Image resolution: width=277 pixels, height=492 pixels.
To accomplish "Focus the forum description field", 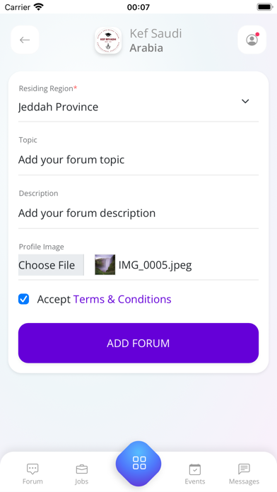I will tap(138, 213).
